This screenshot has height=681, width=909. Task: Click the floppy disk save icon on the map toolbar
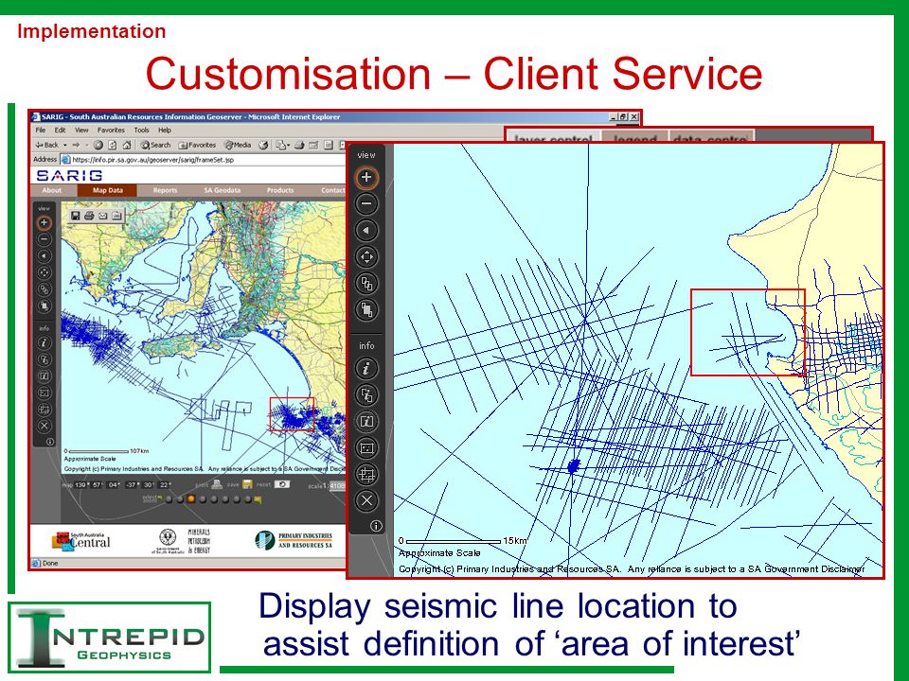coord(75,216)
